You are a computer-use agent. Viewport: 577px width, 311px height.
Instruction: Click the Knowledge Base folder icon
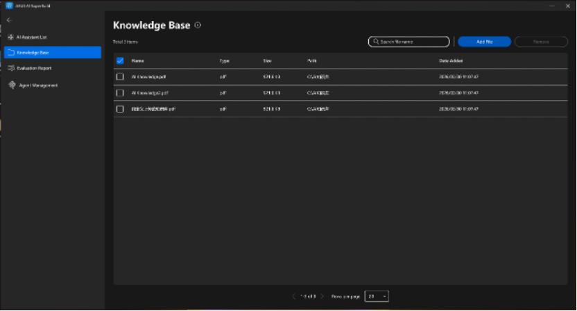click(x=11, y=53)
